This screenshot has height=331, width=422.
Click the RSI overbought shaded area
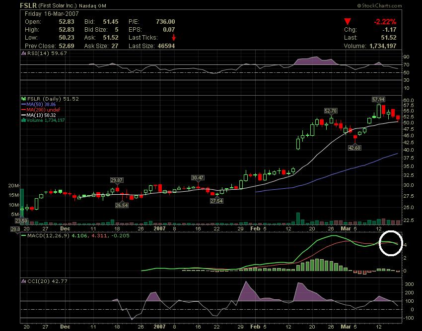tap(315, 61)
